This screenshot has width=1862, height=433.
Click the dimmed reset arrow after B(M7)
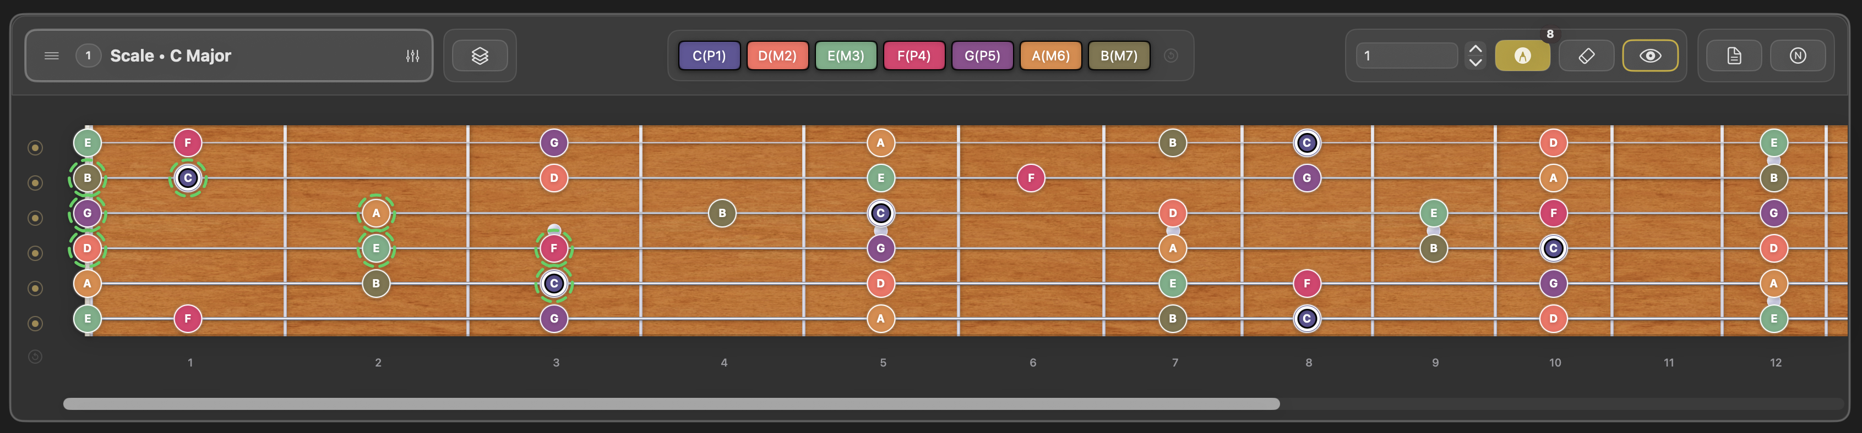point(1171,55)
